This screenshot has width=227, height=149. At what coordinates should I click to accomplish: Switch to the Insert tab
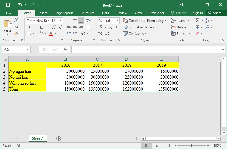coord(43,13)
